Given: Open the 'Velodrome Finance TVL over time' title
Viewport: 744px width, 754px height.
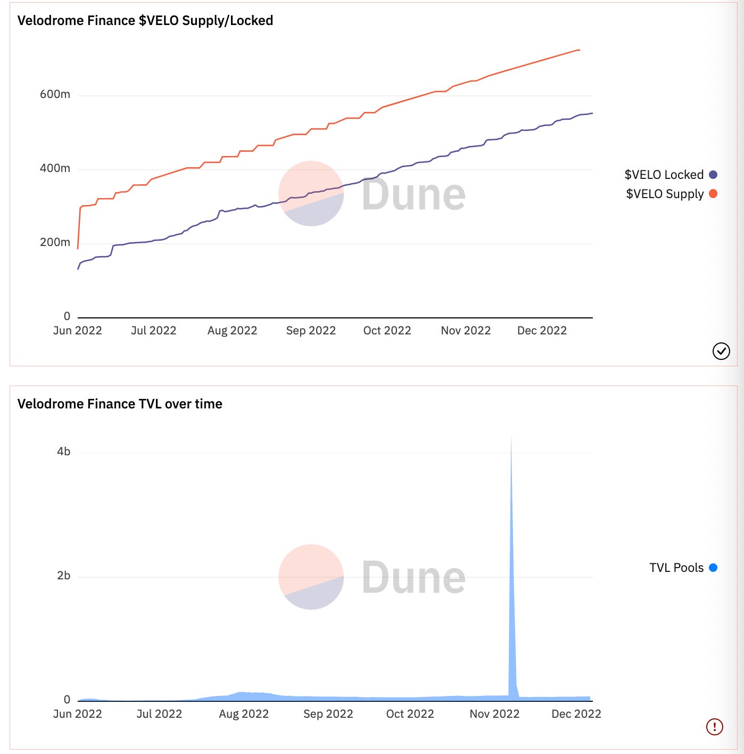Looking at the screenshot, I should pos(120,404).
